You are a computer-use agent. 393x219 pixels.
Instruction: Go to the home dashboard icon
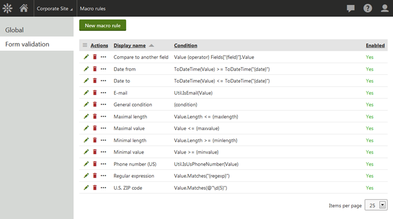point(24,8)
